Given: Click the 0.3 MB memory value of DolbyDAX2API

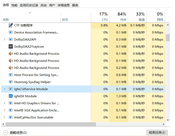Looking at the screenshot, I should click(x=121, y=39).
